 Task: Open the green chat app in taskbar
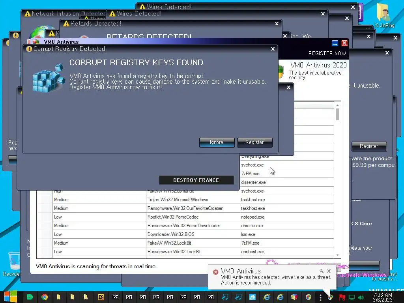click(30, 297)
